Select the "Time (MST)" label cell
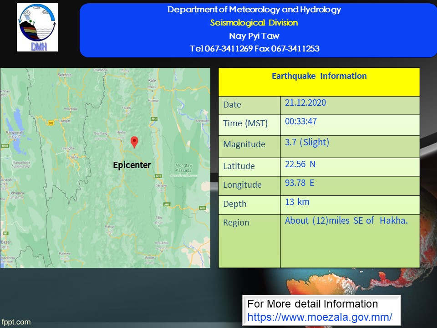Viewport: 437px width, 328px height. [x=249, y=125]
